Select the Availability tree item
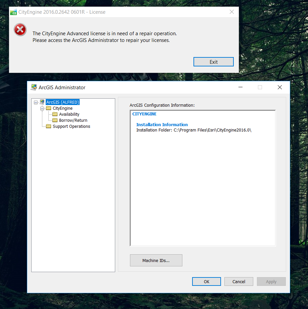 69,114
